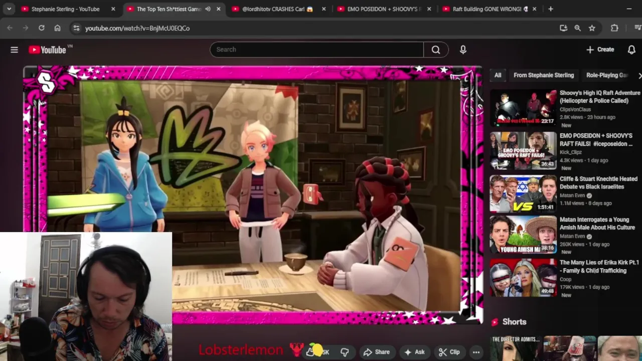Show more filter chips with arrow

(x=639, y=75)
